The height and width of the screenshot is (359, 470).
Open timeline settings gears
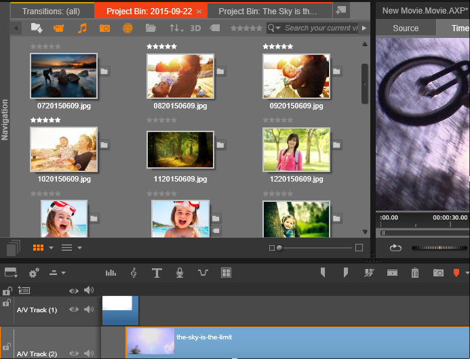[x=34, y=273]
